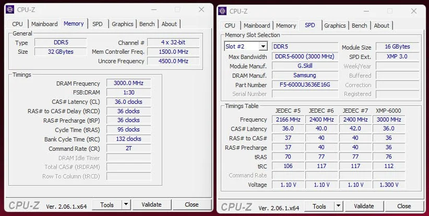Click the 3000 MHz XMP-6000 frequency cell
The image size is (429, 216).
click(x=389, y=120)
